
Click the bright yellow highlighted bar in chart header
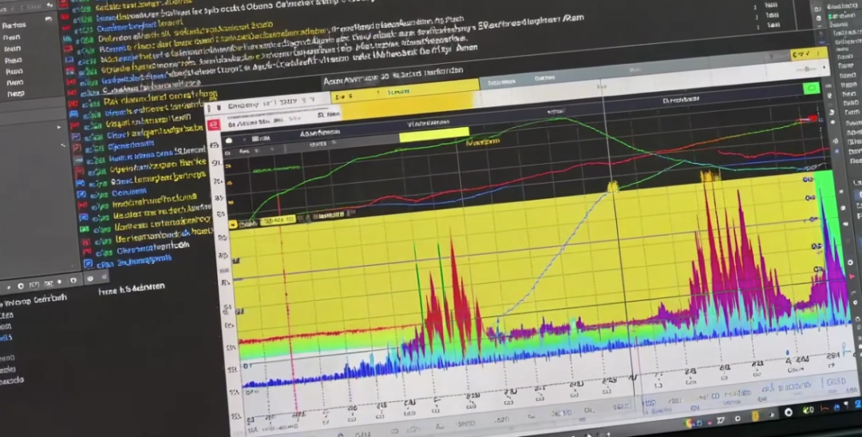tap(433, 133)
